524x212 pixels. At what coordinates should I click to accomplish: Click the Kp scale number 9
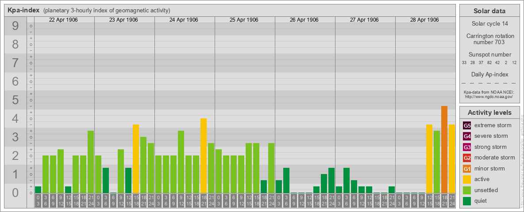[x=15, y=26]
